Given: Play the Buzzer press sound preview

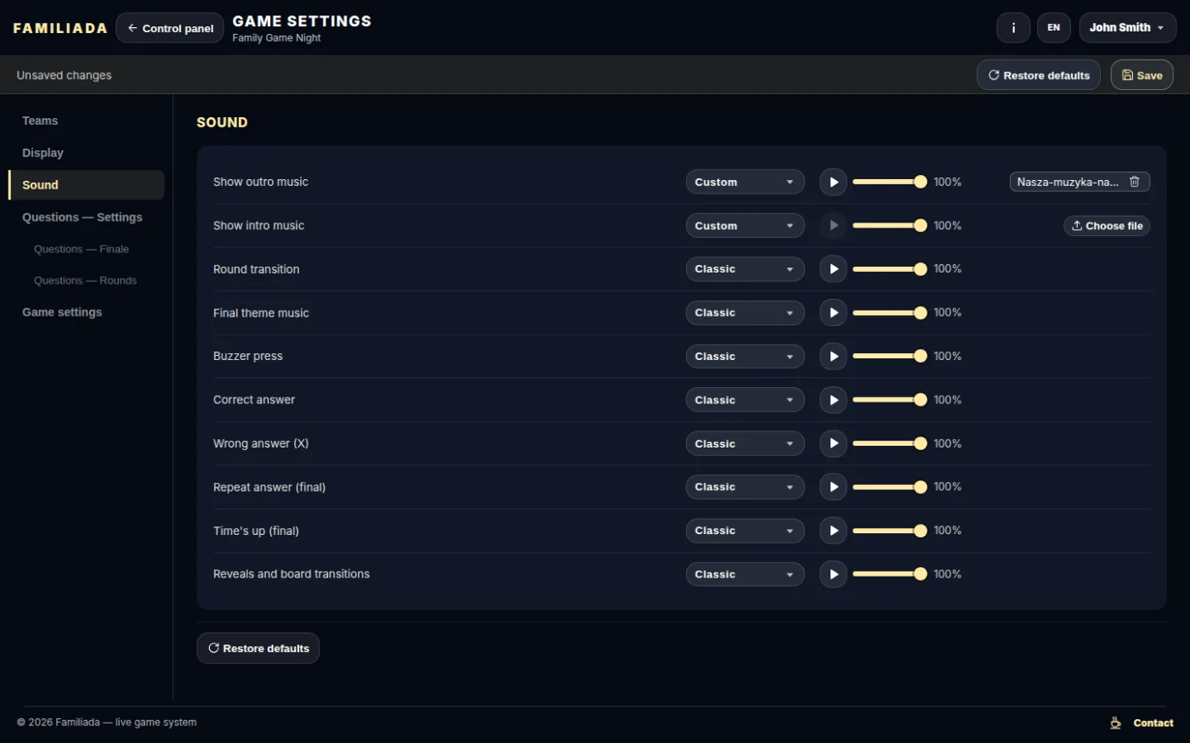Looking at the screenshot, I should [x=833, y=357].
